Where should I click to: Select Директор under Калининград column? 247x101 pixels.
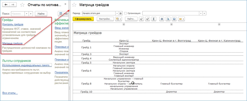click(x=219, y=92)
